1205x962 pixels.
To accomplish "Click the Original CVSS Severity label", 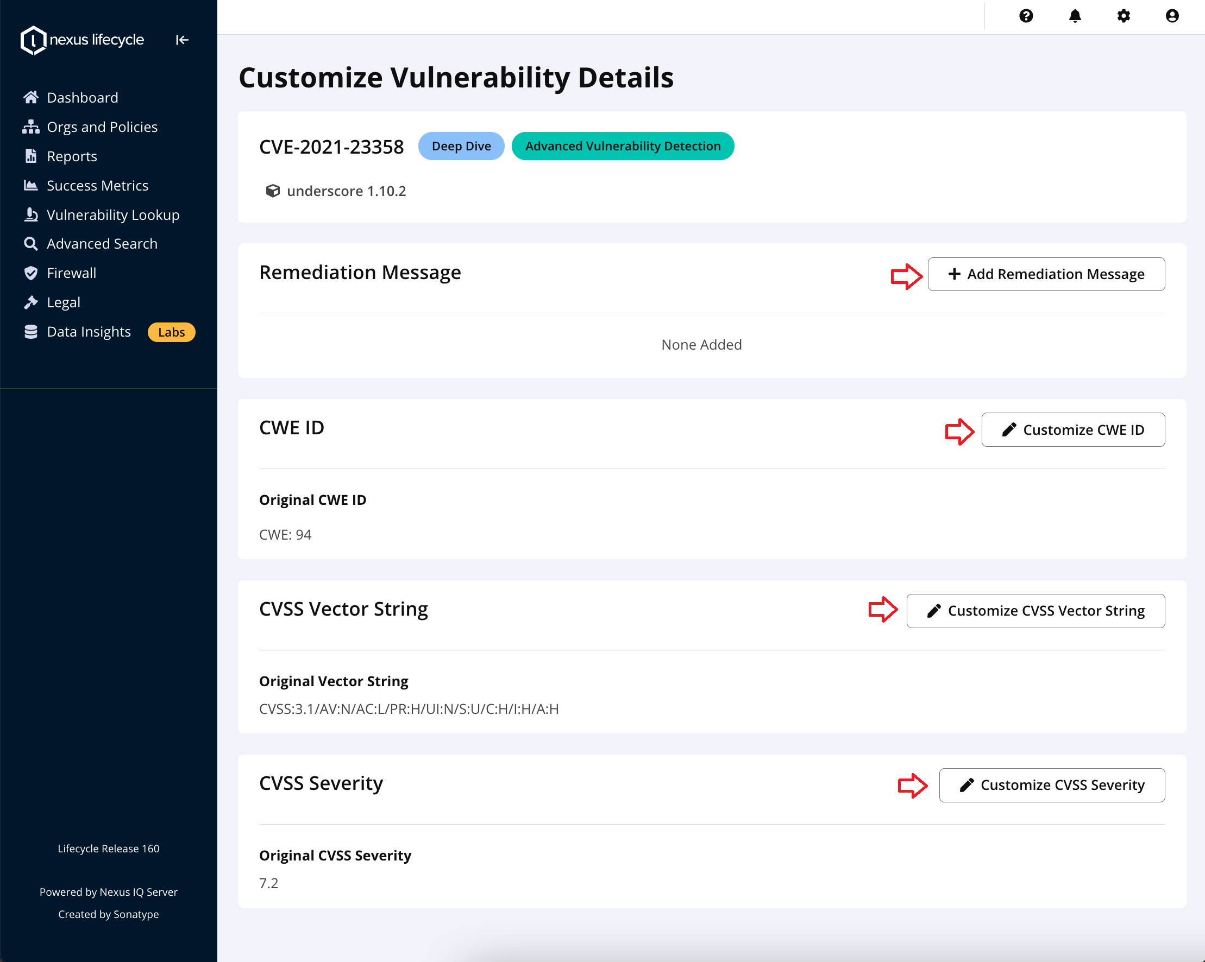I will point(335,855).
